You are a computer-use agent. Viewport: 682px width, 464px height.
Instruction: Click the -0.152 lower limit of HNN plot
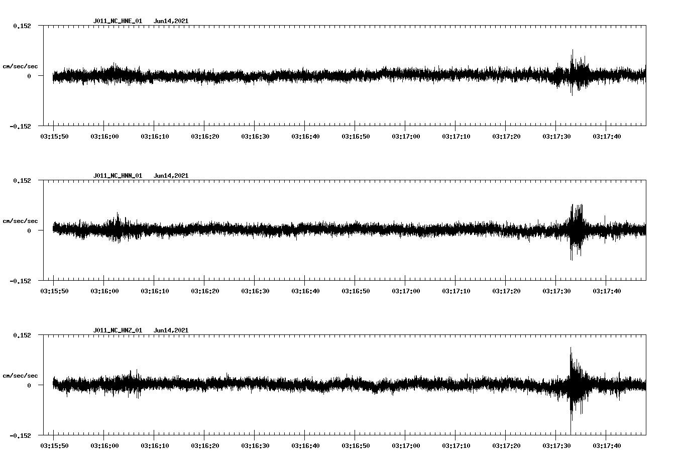click(x=20, y=281)
